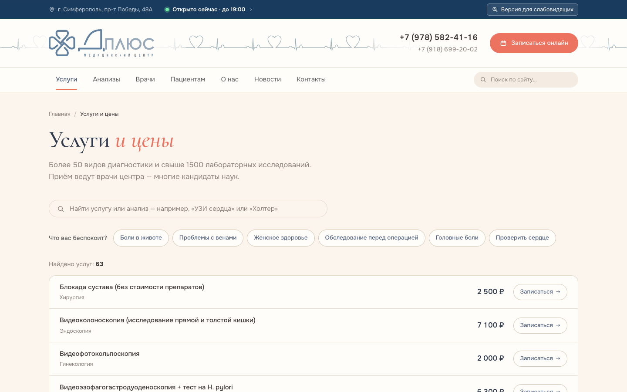Viewport: 627px width, 392px height.
Task: Click the Блокада сустава service title
Action: point(132,287)
